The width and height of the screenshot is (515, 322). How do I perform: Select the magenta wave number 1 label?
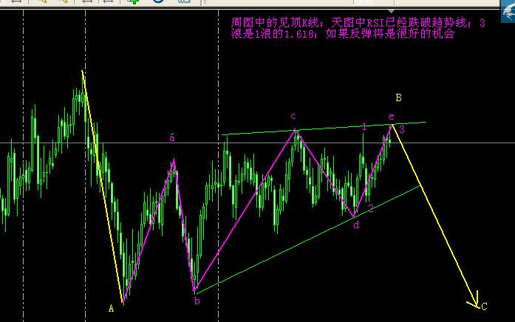(x=364, y=127)
